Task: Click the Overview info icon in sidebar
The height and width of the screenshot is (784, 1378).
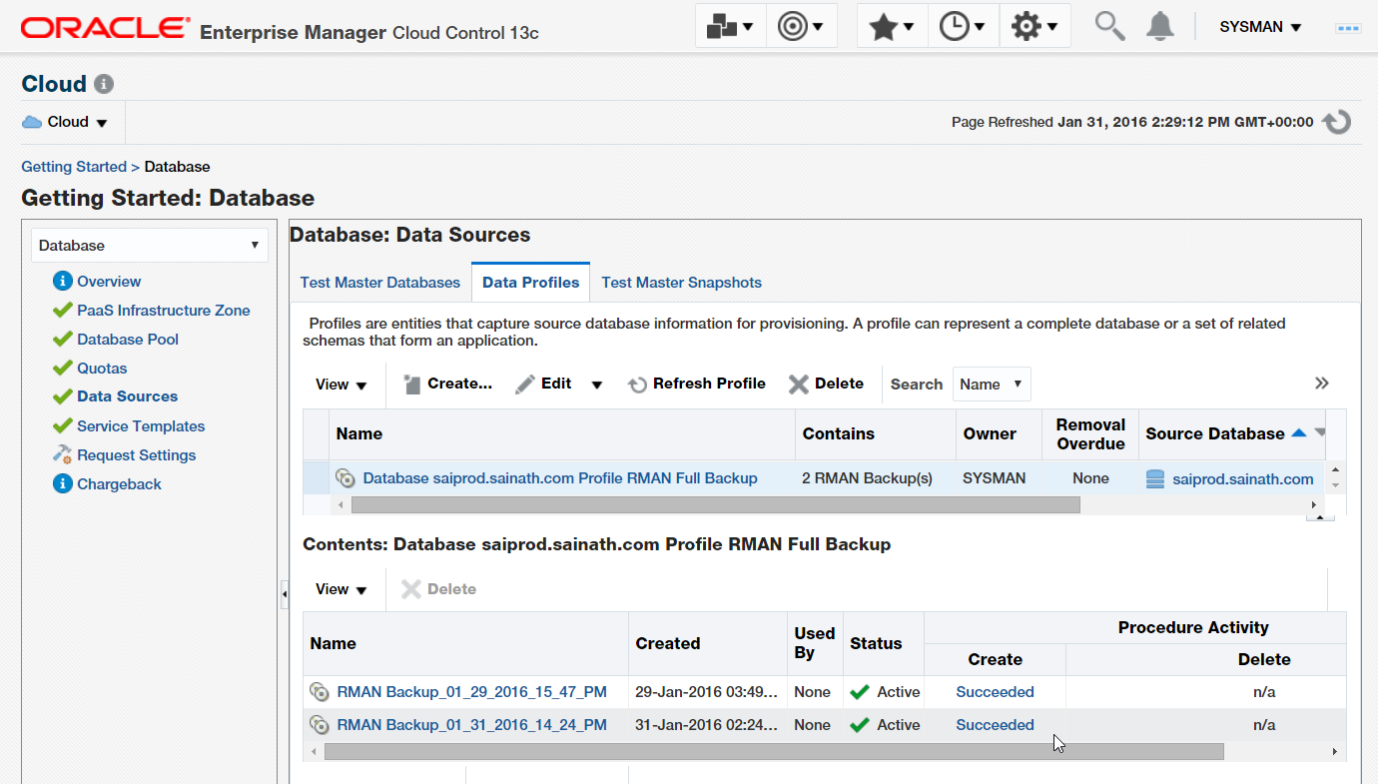Action: [63, 282]
